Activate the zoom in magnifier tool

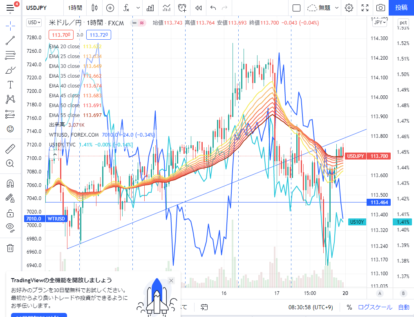coord(10,164)
